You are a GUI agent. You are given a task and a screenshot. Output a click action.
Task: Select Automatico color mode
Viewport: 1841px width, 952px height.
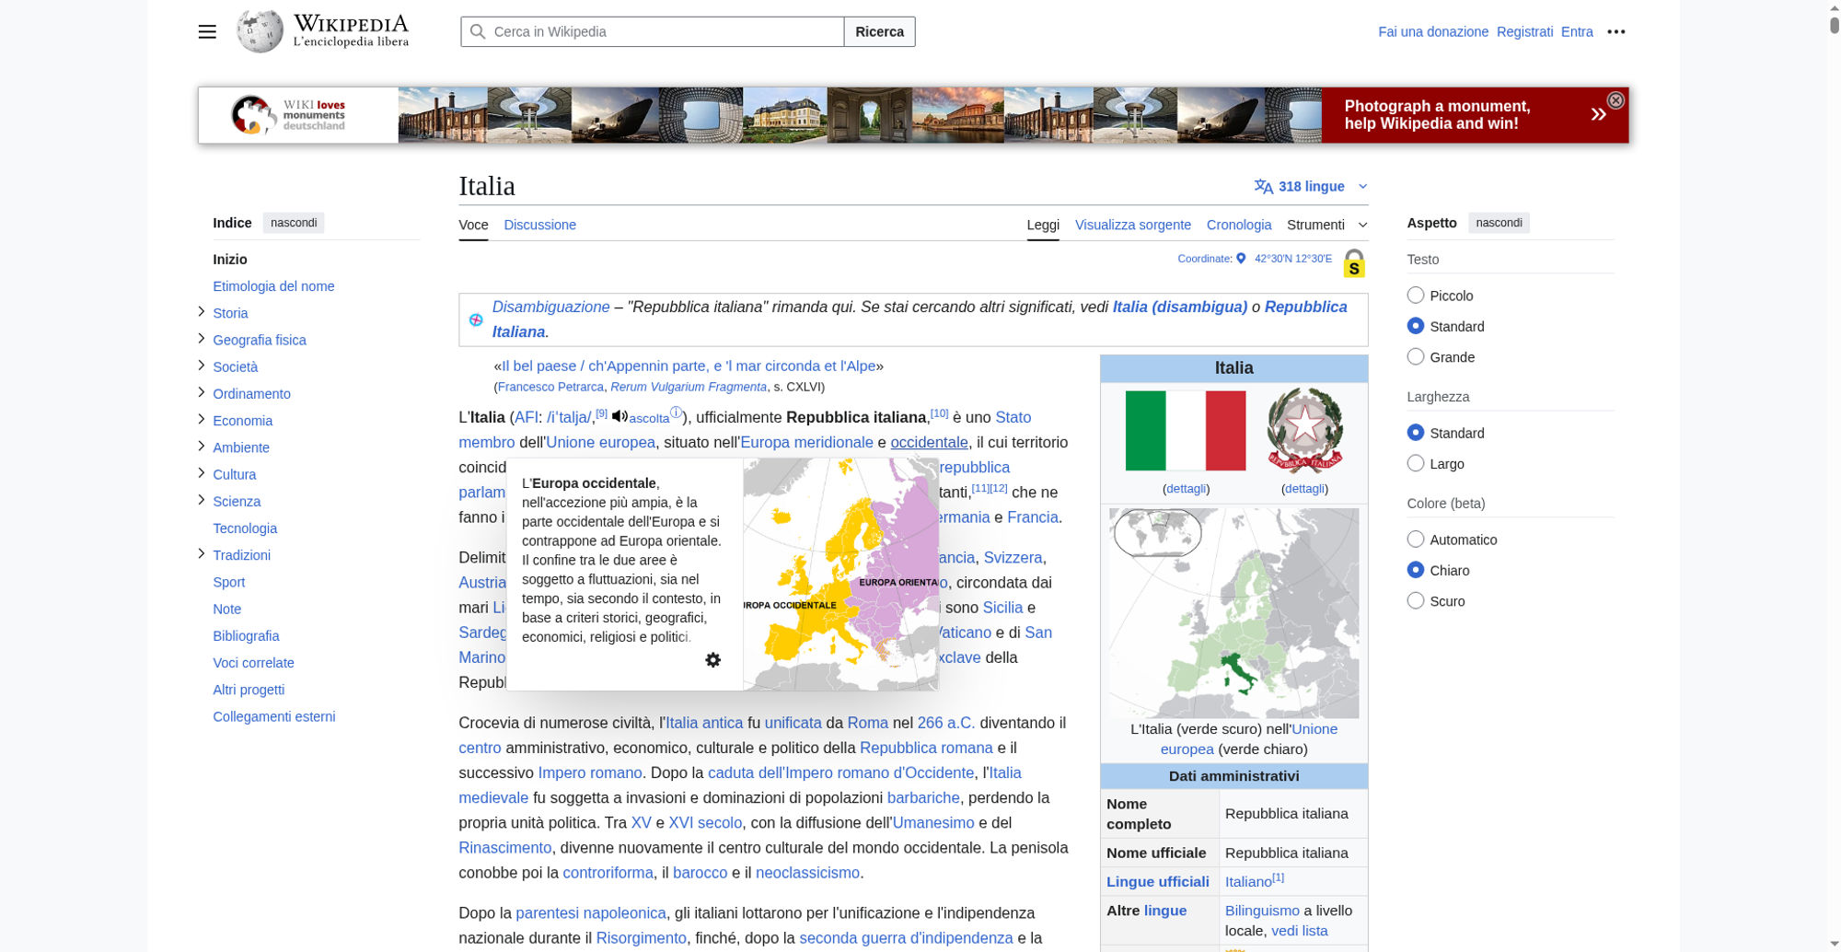coord(1416,540)
